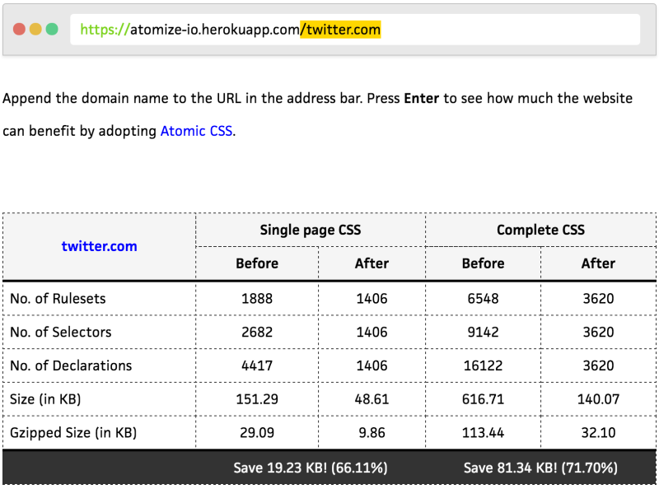Click the 1888 rulesets value

coord(257,299)
